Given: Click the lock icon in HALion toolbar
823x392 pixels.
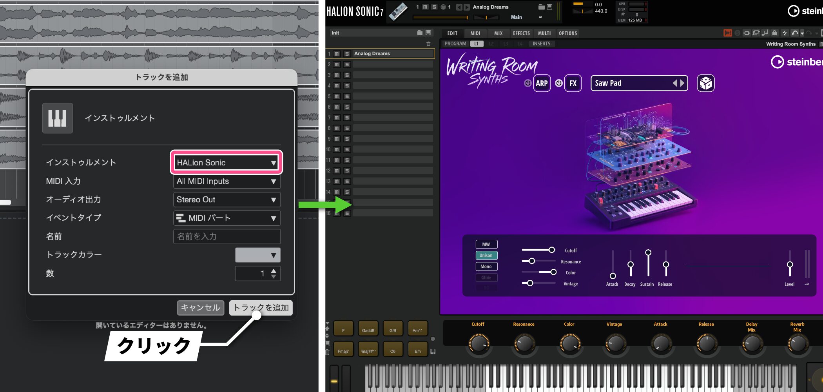Looking at the screenshot, I should [x=774, y=33].
